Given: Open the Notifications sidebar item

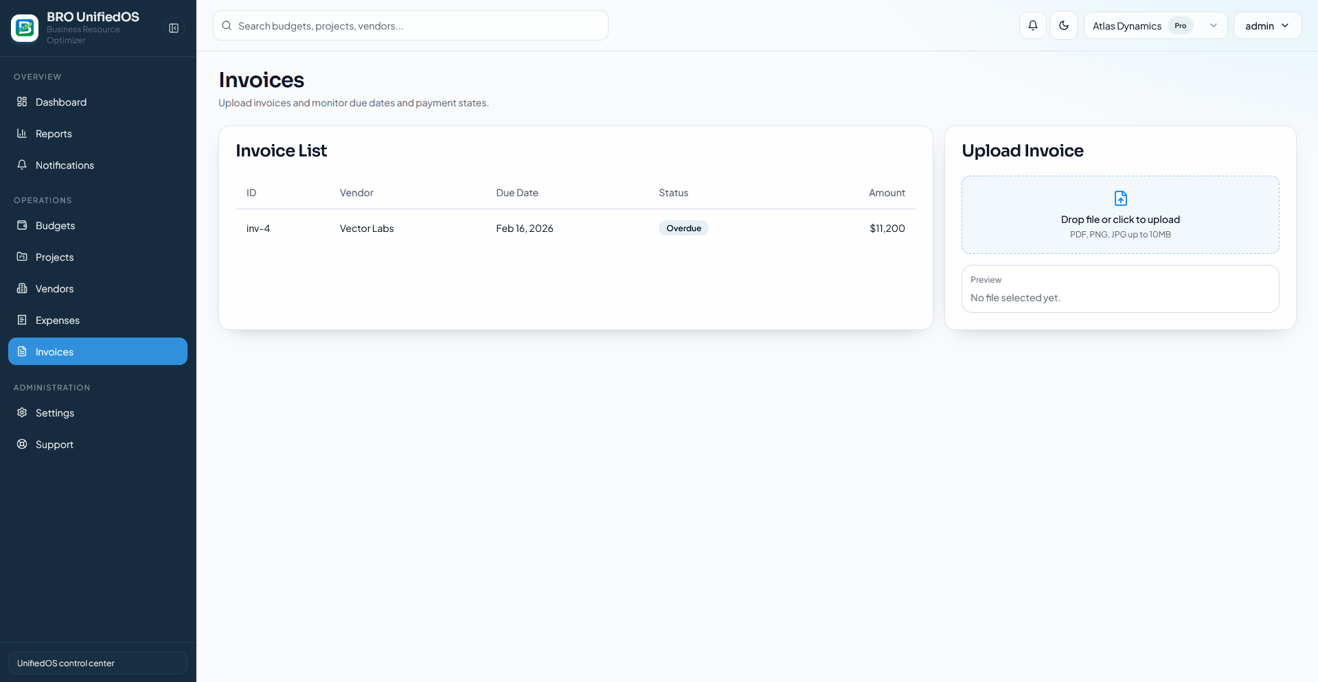Looking at the screenshot, I should (65, 165).
